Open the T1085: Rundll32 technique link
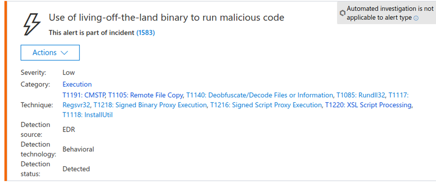436x183 pixels. [x=361, y=95]
